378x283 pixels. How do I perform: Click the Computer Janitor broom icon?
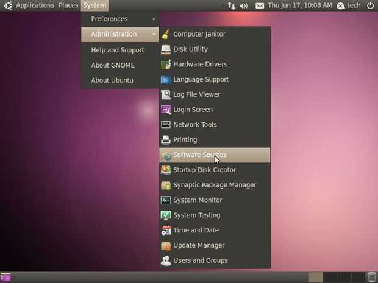[x=166, y=34]
